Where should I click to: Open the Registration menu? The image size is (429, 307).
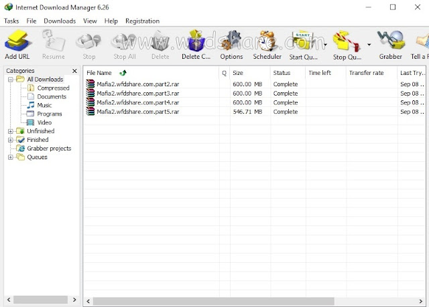pyautogui.click(x=142, y=21)
